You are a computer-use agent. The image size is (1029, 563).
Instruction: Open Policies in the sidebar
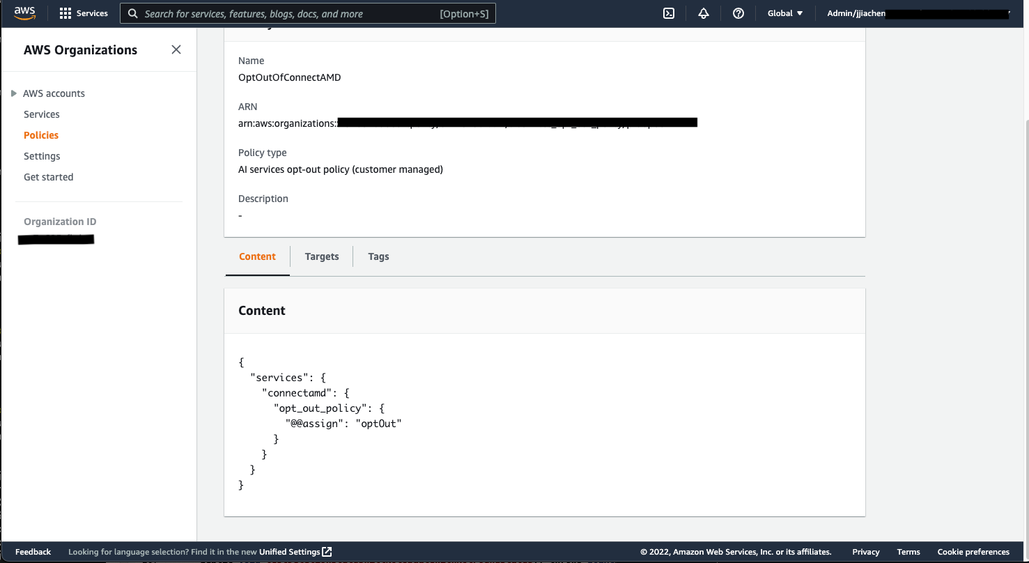[x=41, y=135]
